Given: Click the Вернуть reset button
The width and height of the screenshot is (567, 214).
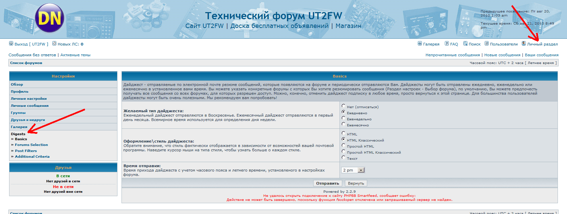Looking at the screenshot, I should tap(356, 183).
